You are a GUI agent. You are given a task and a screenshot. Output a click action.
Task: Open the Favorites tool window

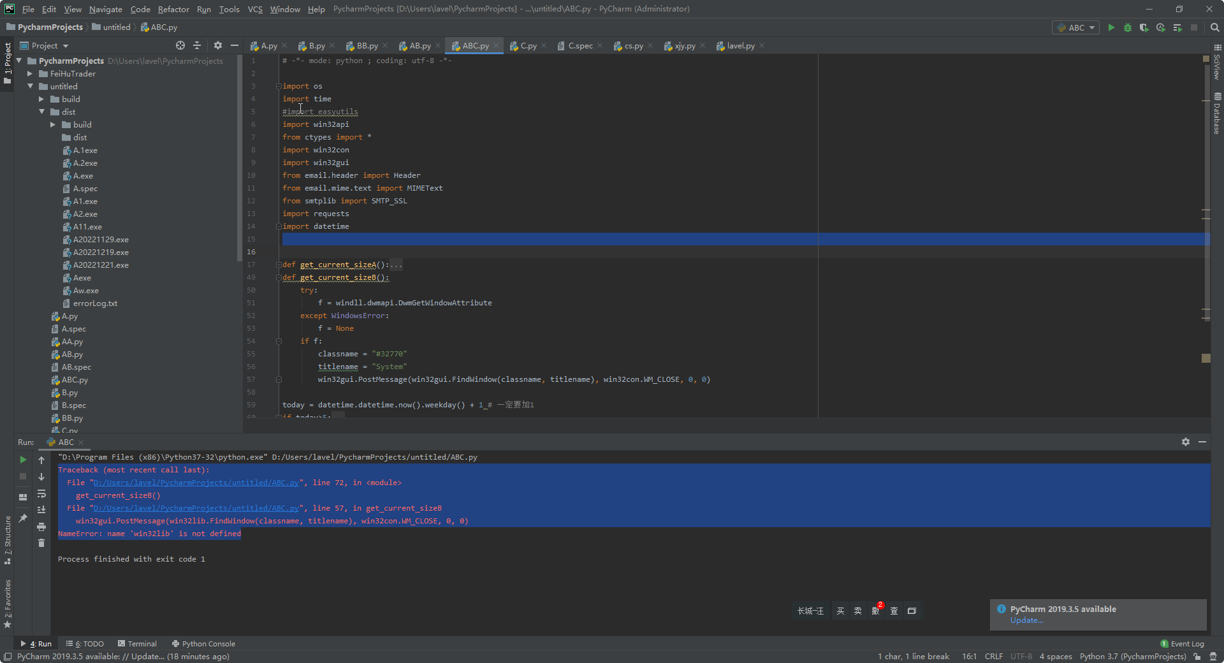click(x=8, y=603)
